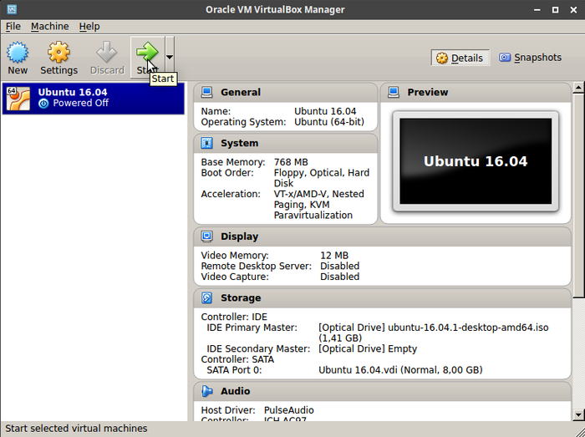Screen dimensions: 585x437
Task: Click the details pane scrollbar thumb
Action: (x=578, y=196)
